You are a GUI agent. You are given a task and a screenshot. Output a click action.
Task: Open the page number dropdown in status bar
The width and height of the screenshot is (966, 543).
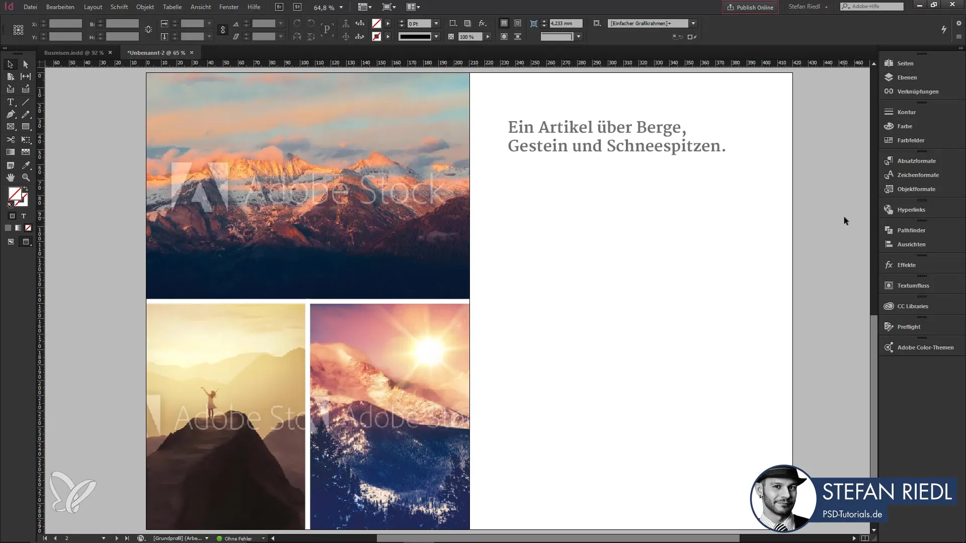pos(104,538)
